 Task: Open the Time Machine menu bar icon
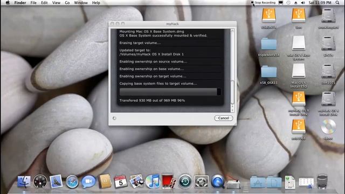point(288,3)
